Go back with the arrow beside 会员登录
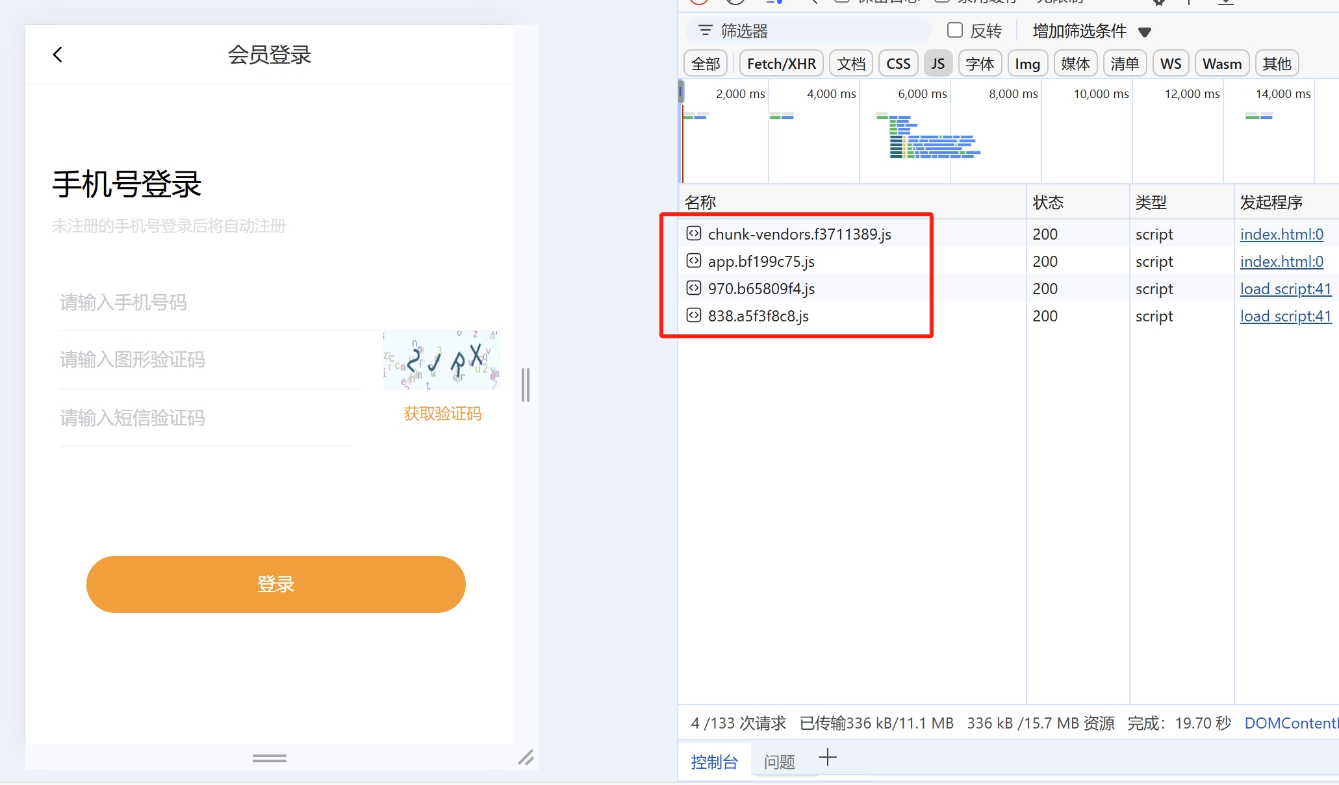Screen dimensions: 1339x785 (x=58, y=55)
